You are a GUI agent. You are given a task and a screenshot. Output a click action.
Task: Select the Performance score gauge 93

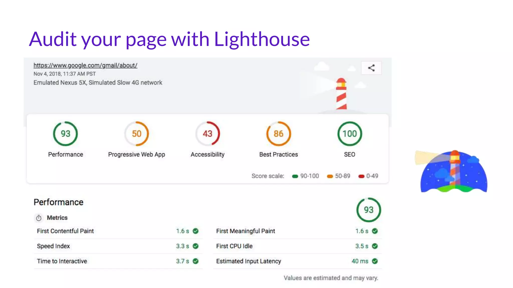tap(65, 134)
